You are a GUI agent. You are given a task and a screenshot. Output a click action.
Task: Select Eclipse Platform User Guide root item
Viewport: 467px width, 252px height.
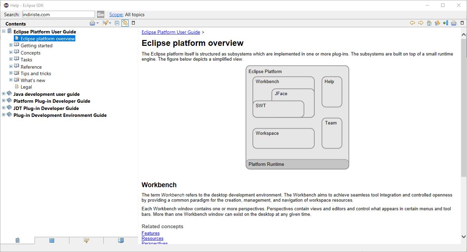45,32
